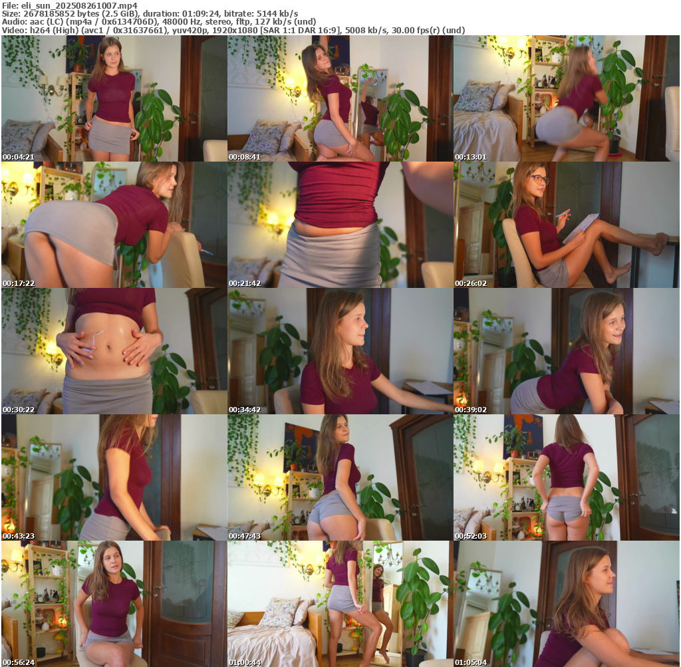Viewport: 681px width, 667px height.
Task: Click the file name eli_sun_202508261007.mp4
Action: (x=79, y=5)
